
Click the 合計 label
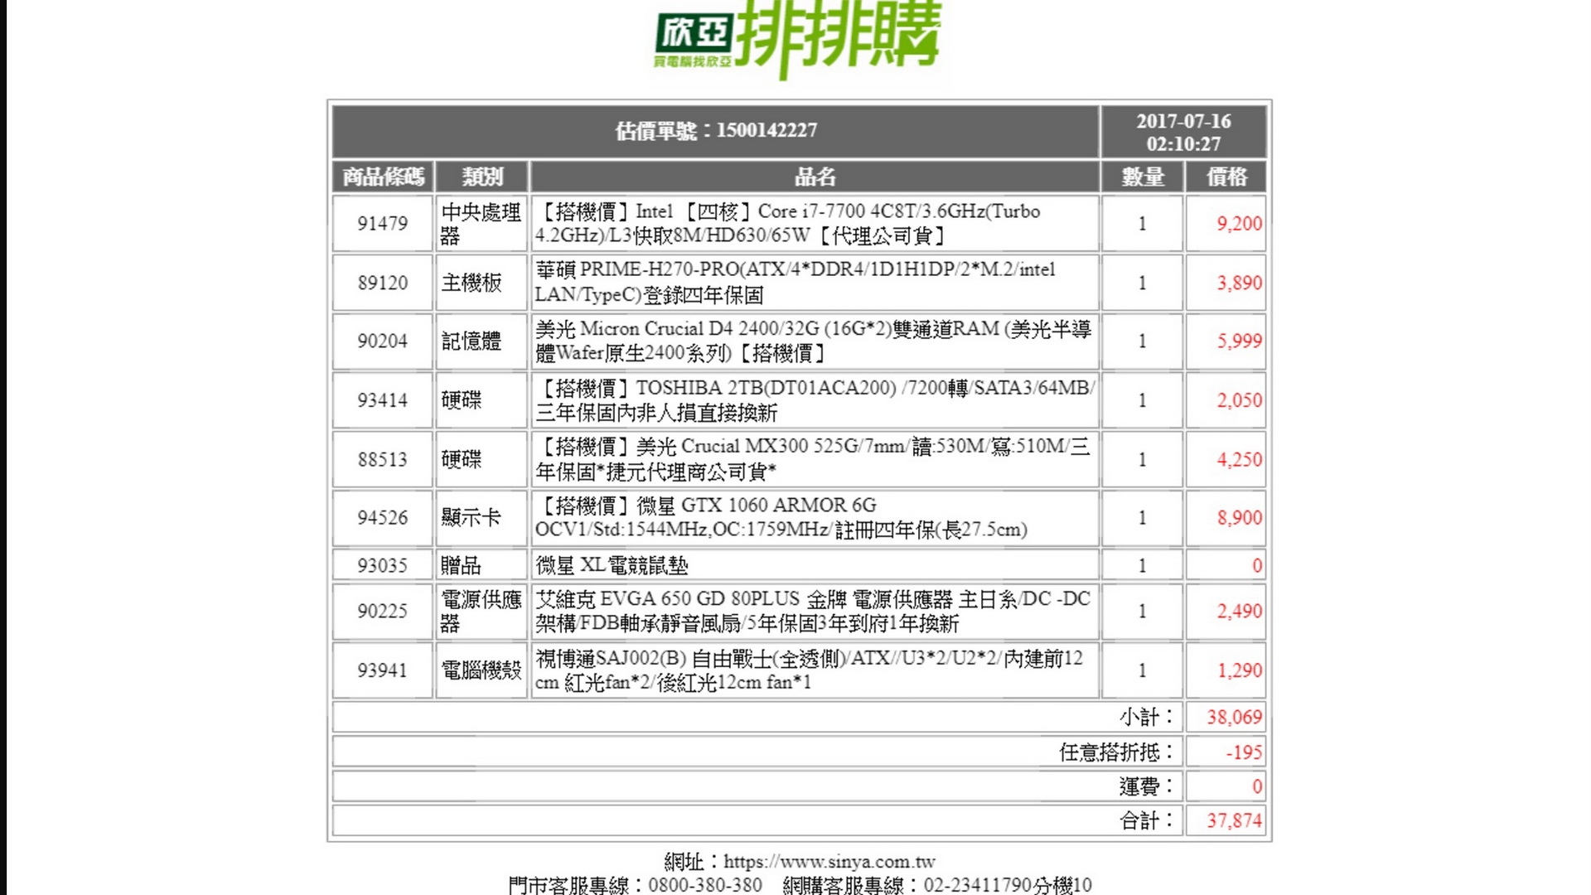tap(1147, 820)
